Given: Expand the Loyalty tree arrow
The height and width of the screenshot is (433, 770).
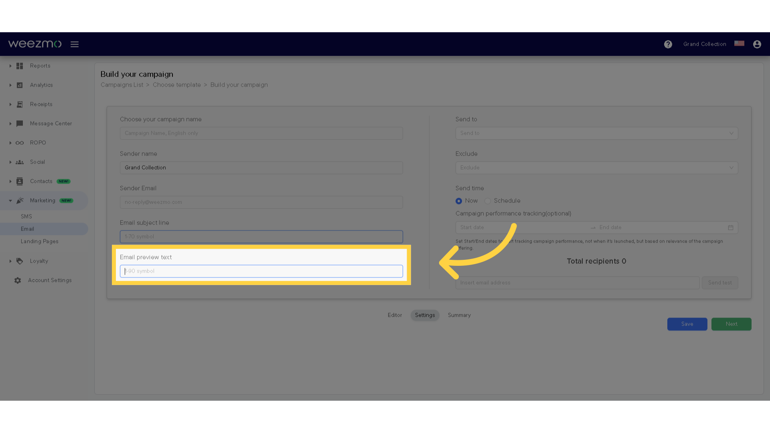Looking at the screenshot, I should [x=10, y=261].
